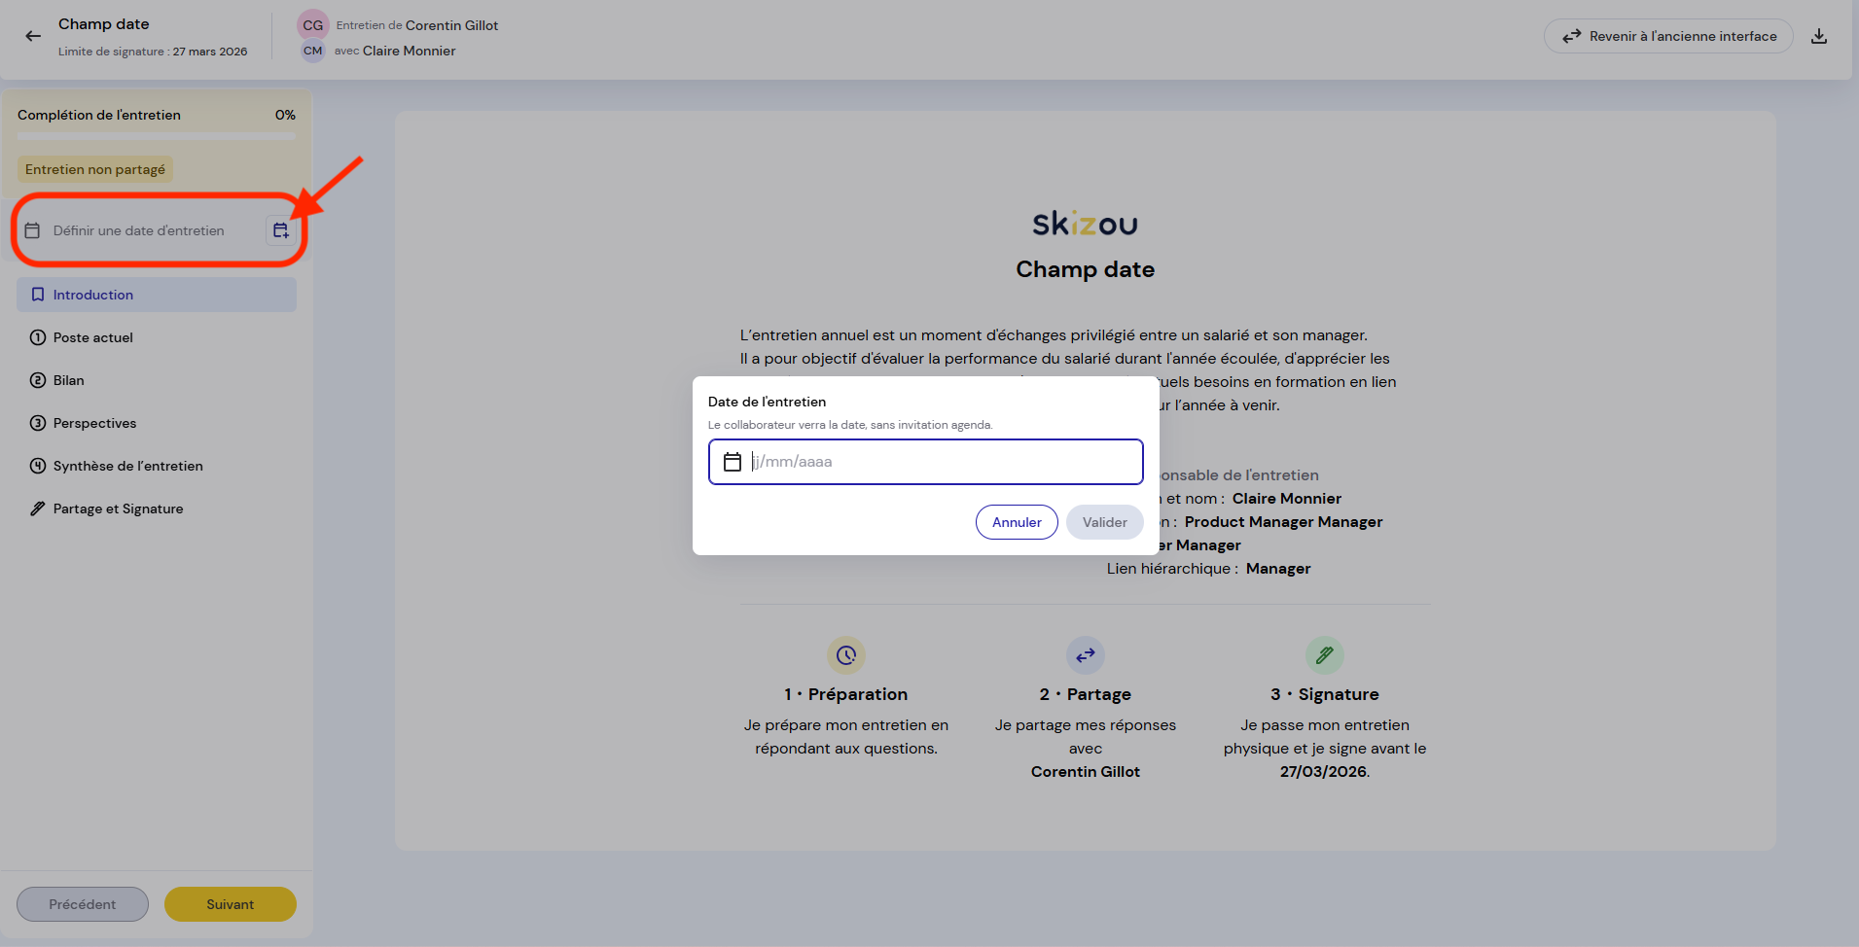Click the Signature pen icon
Viewport: 1859px width, 947px height.
point(1324,655)
